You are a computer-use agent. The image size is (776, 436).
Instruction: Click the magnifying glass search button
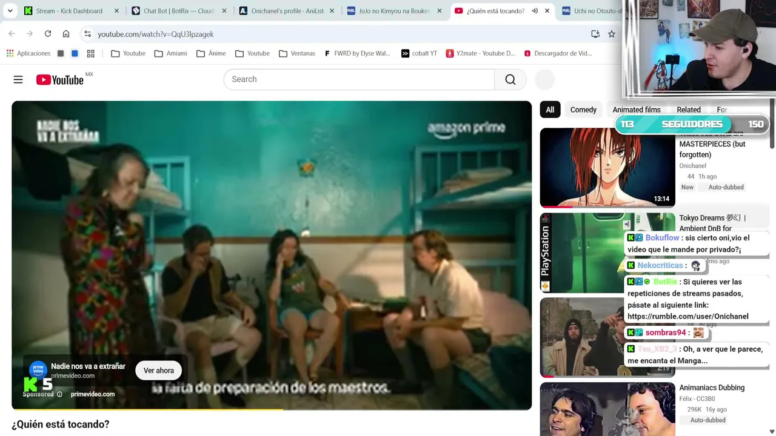[x=510, y=79]
